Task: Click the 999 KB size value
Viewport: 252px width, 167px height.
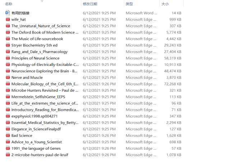Action: (x=175, y=19)
